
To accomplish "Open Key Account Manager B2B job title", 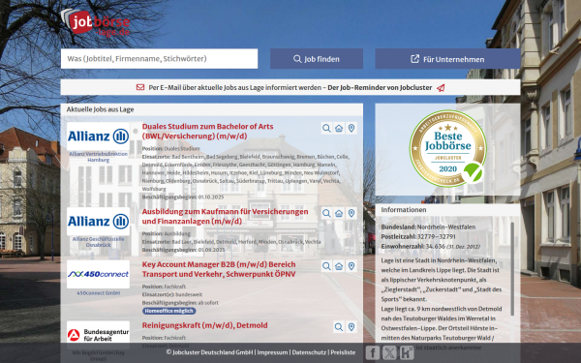I will pos(219,269).
